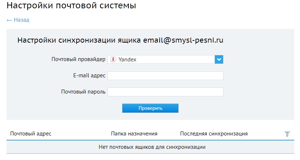
Task: Focus the Почтовый пароль input field
Action: tap(165, 92)
